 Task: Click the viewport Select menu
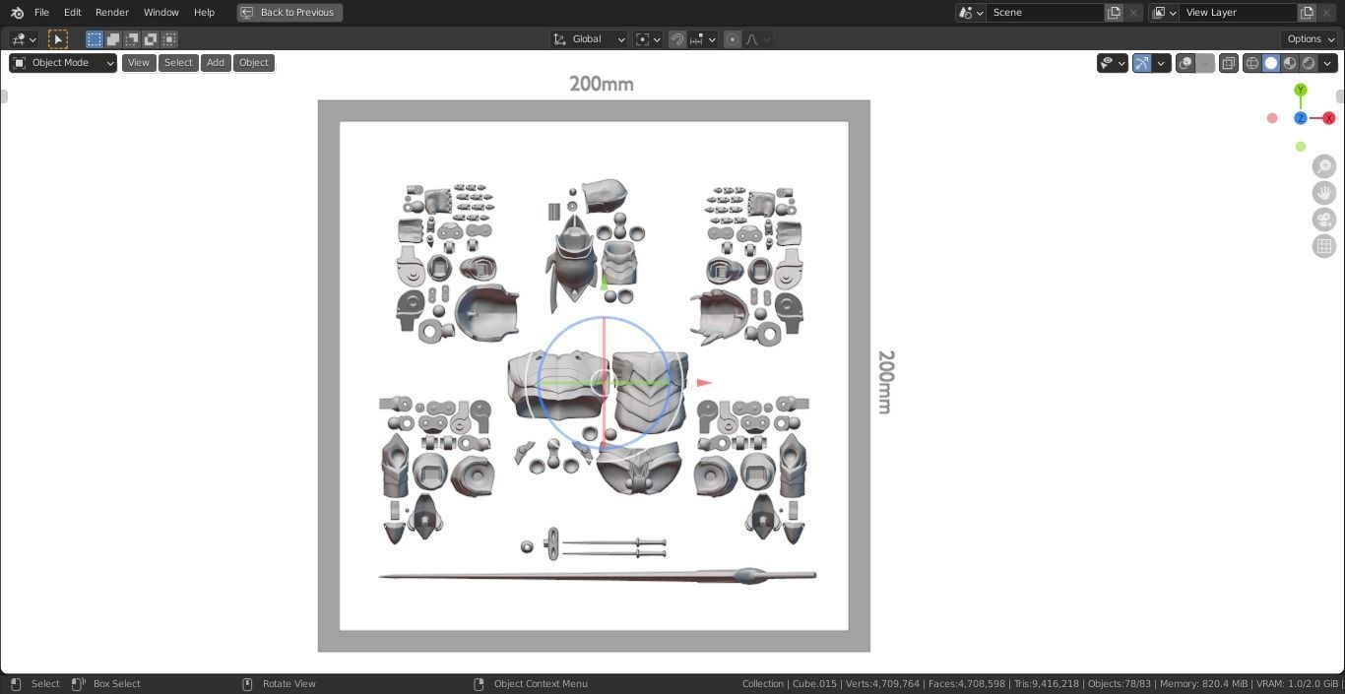point(178,63)
